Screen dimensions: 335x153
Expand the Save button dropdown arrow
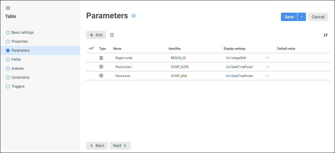click(x=302, y=17)
